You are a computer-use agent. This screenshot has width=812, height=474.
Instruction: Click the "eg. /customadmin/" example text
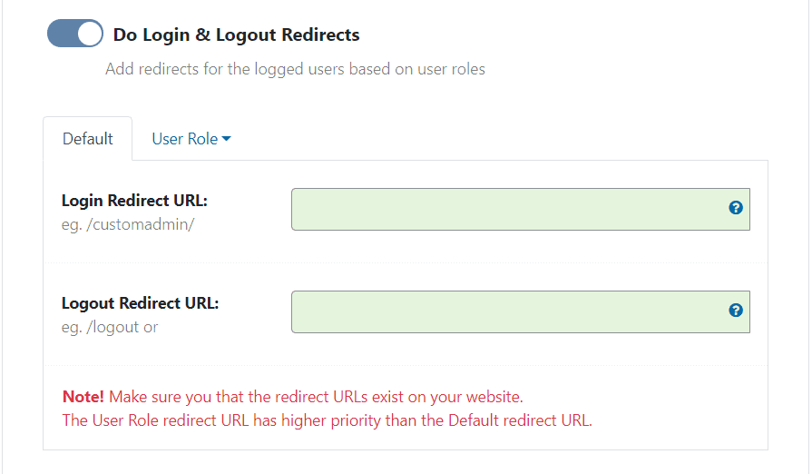[x=128, y=224]
